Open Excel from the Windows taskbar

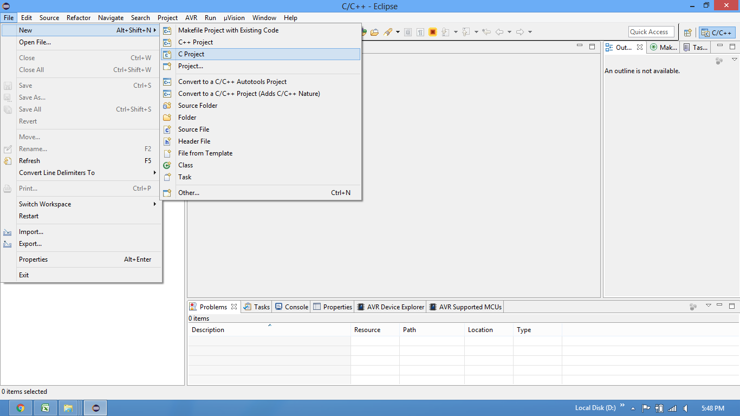point(45,408)
